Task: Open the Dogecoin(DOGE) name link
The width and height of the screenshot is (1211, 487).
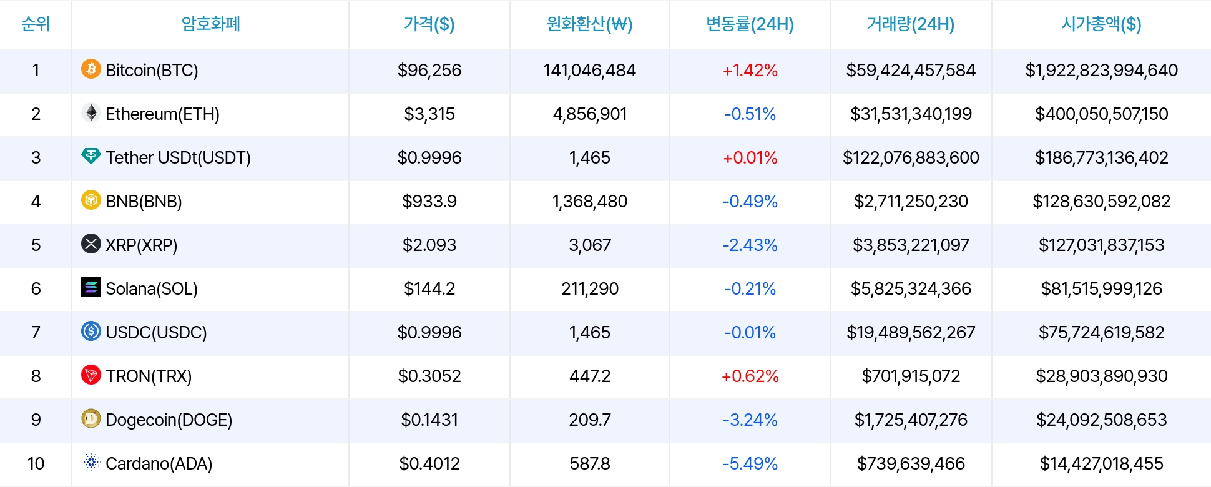Action: point(169,420)
